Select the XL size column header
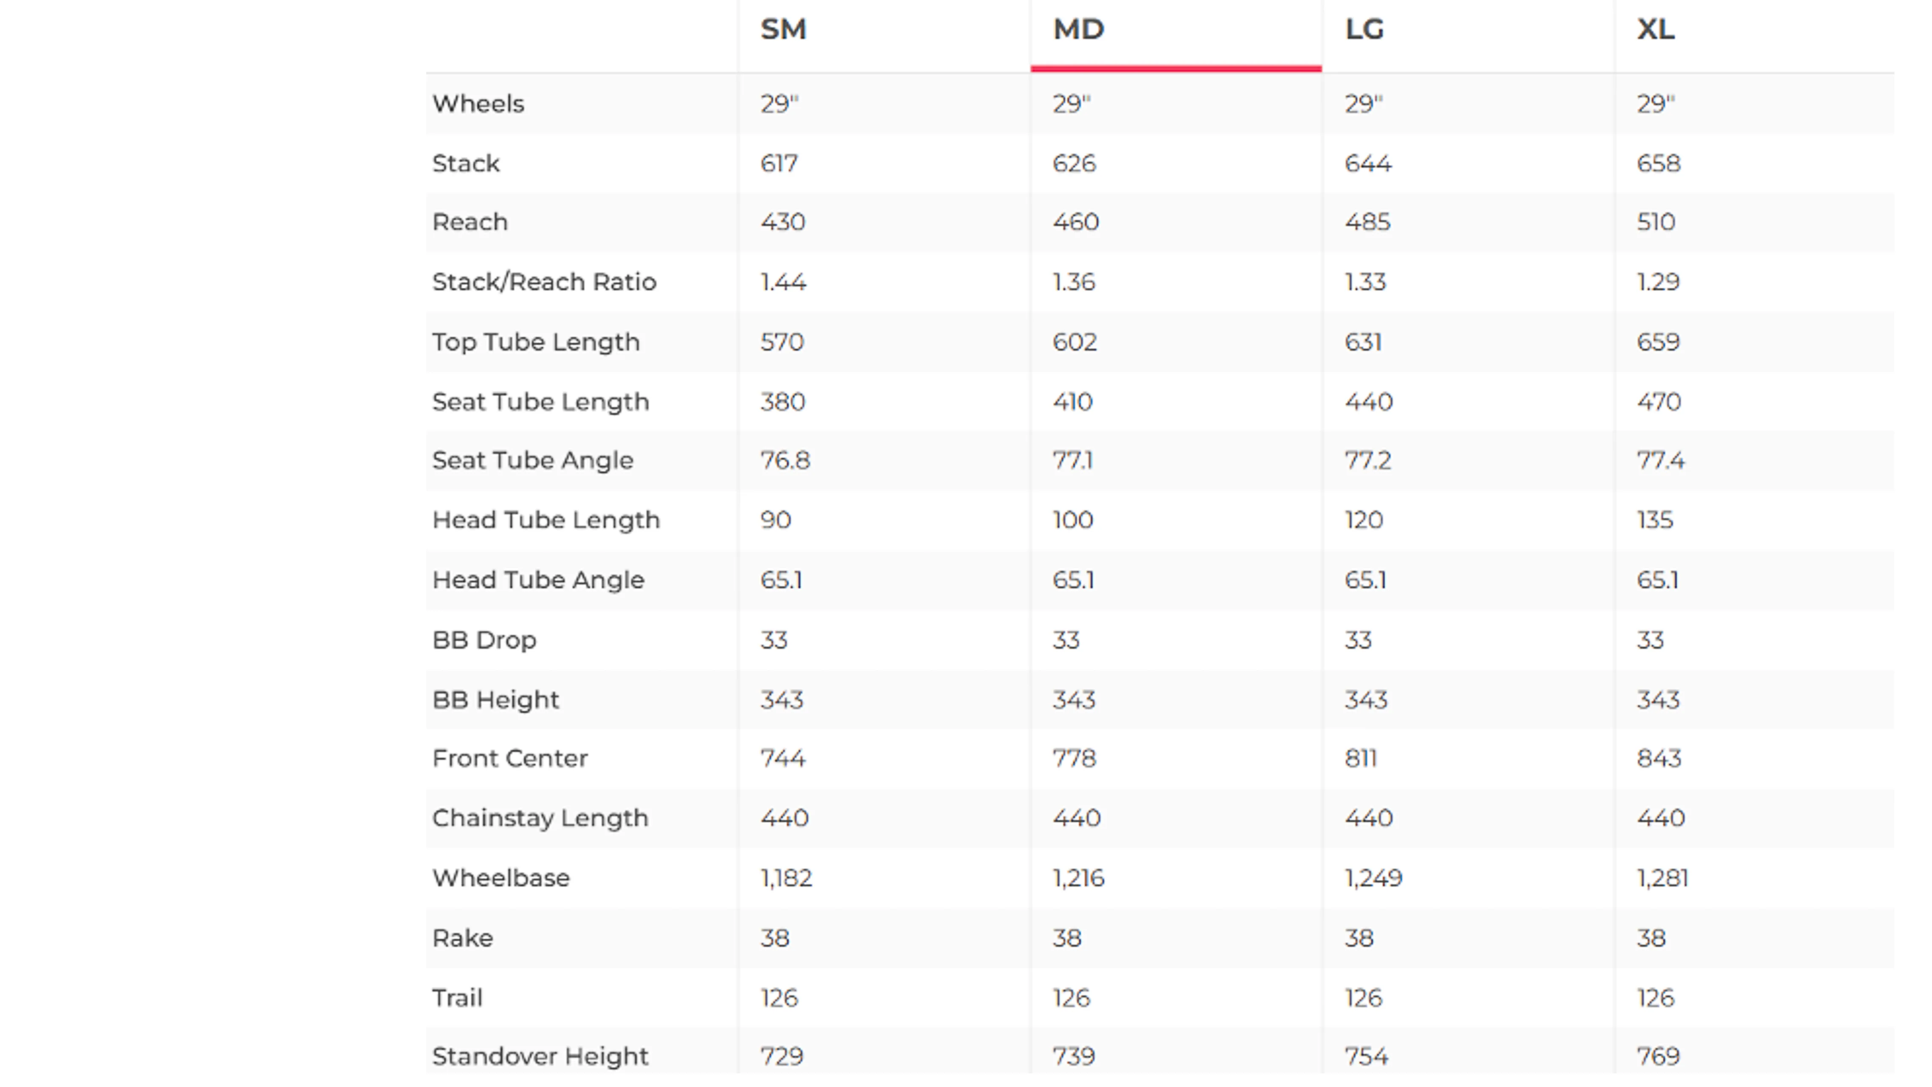The width and height of the screenshot is (1932, 1087). 1655,29
